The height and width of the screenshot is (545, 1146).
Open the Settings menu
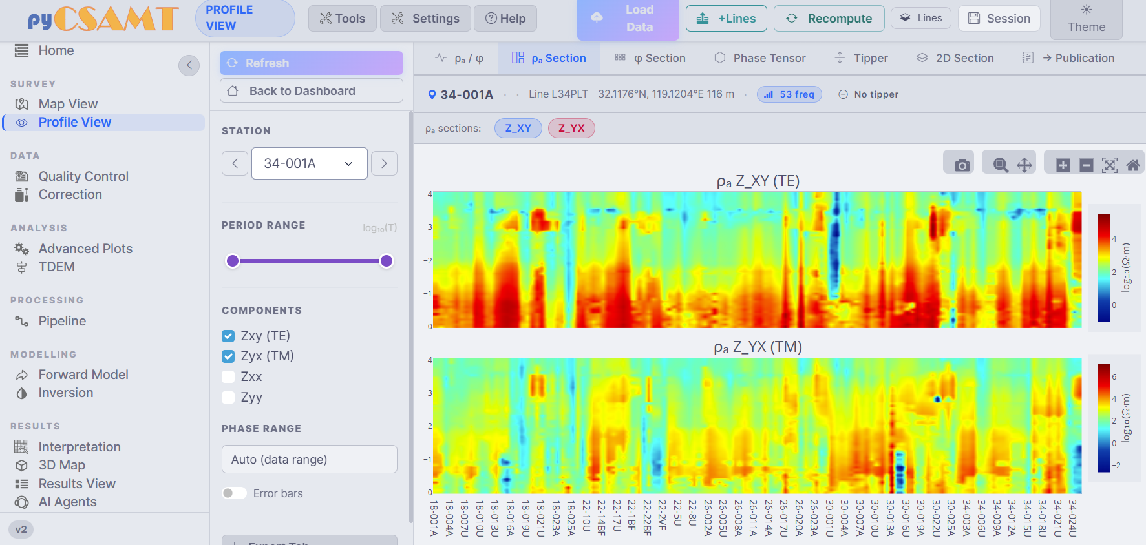coord(425,19)
